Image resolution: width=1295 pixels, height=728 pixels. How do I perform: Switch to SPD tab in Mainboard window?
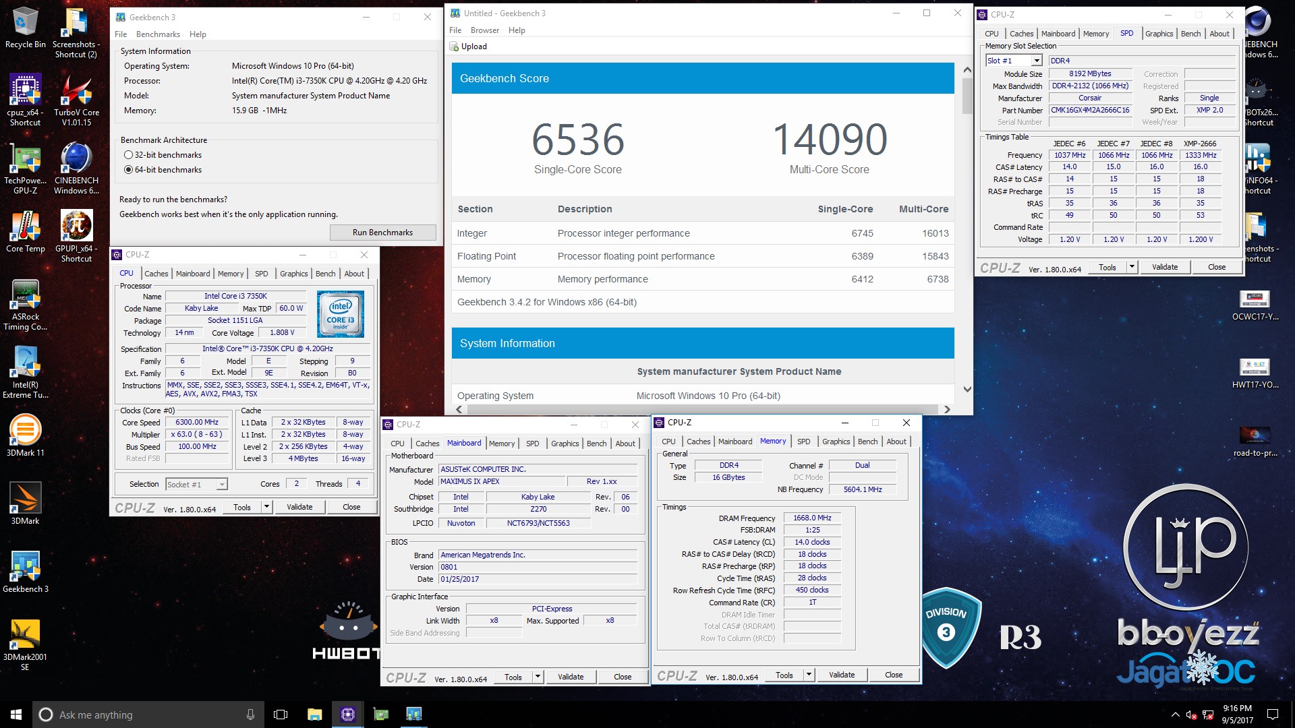[x=532, y=444]
